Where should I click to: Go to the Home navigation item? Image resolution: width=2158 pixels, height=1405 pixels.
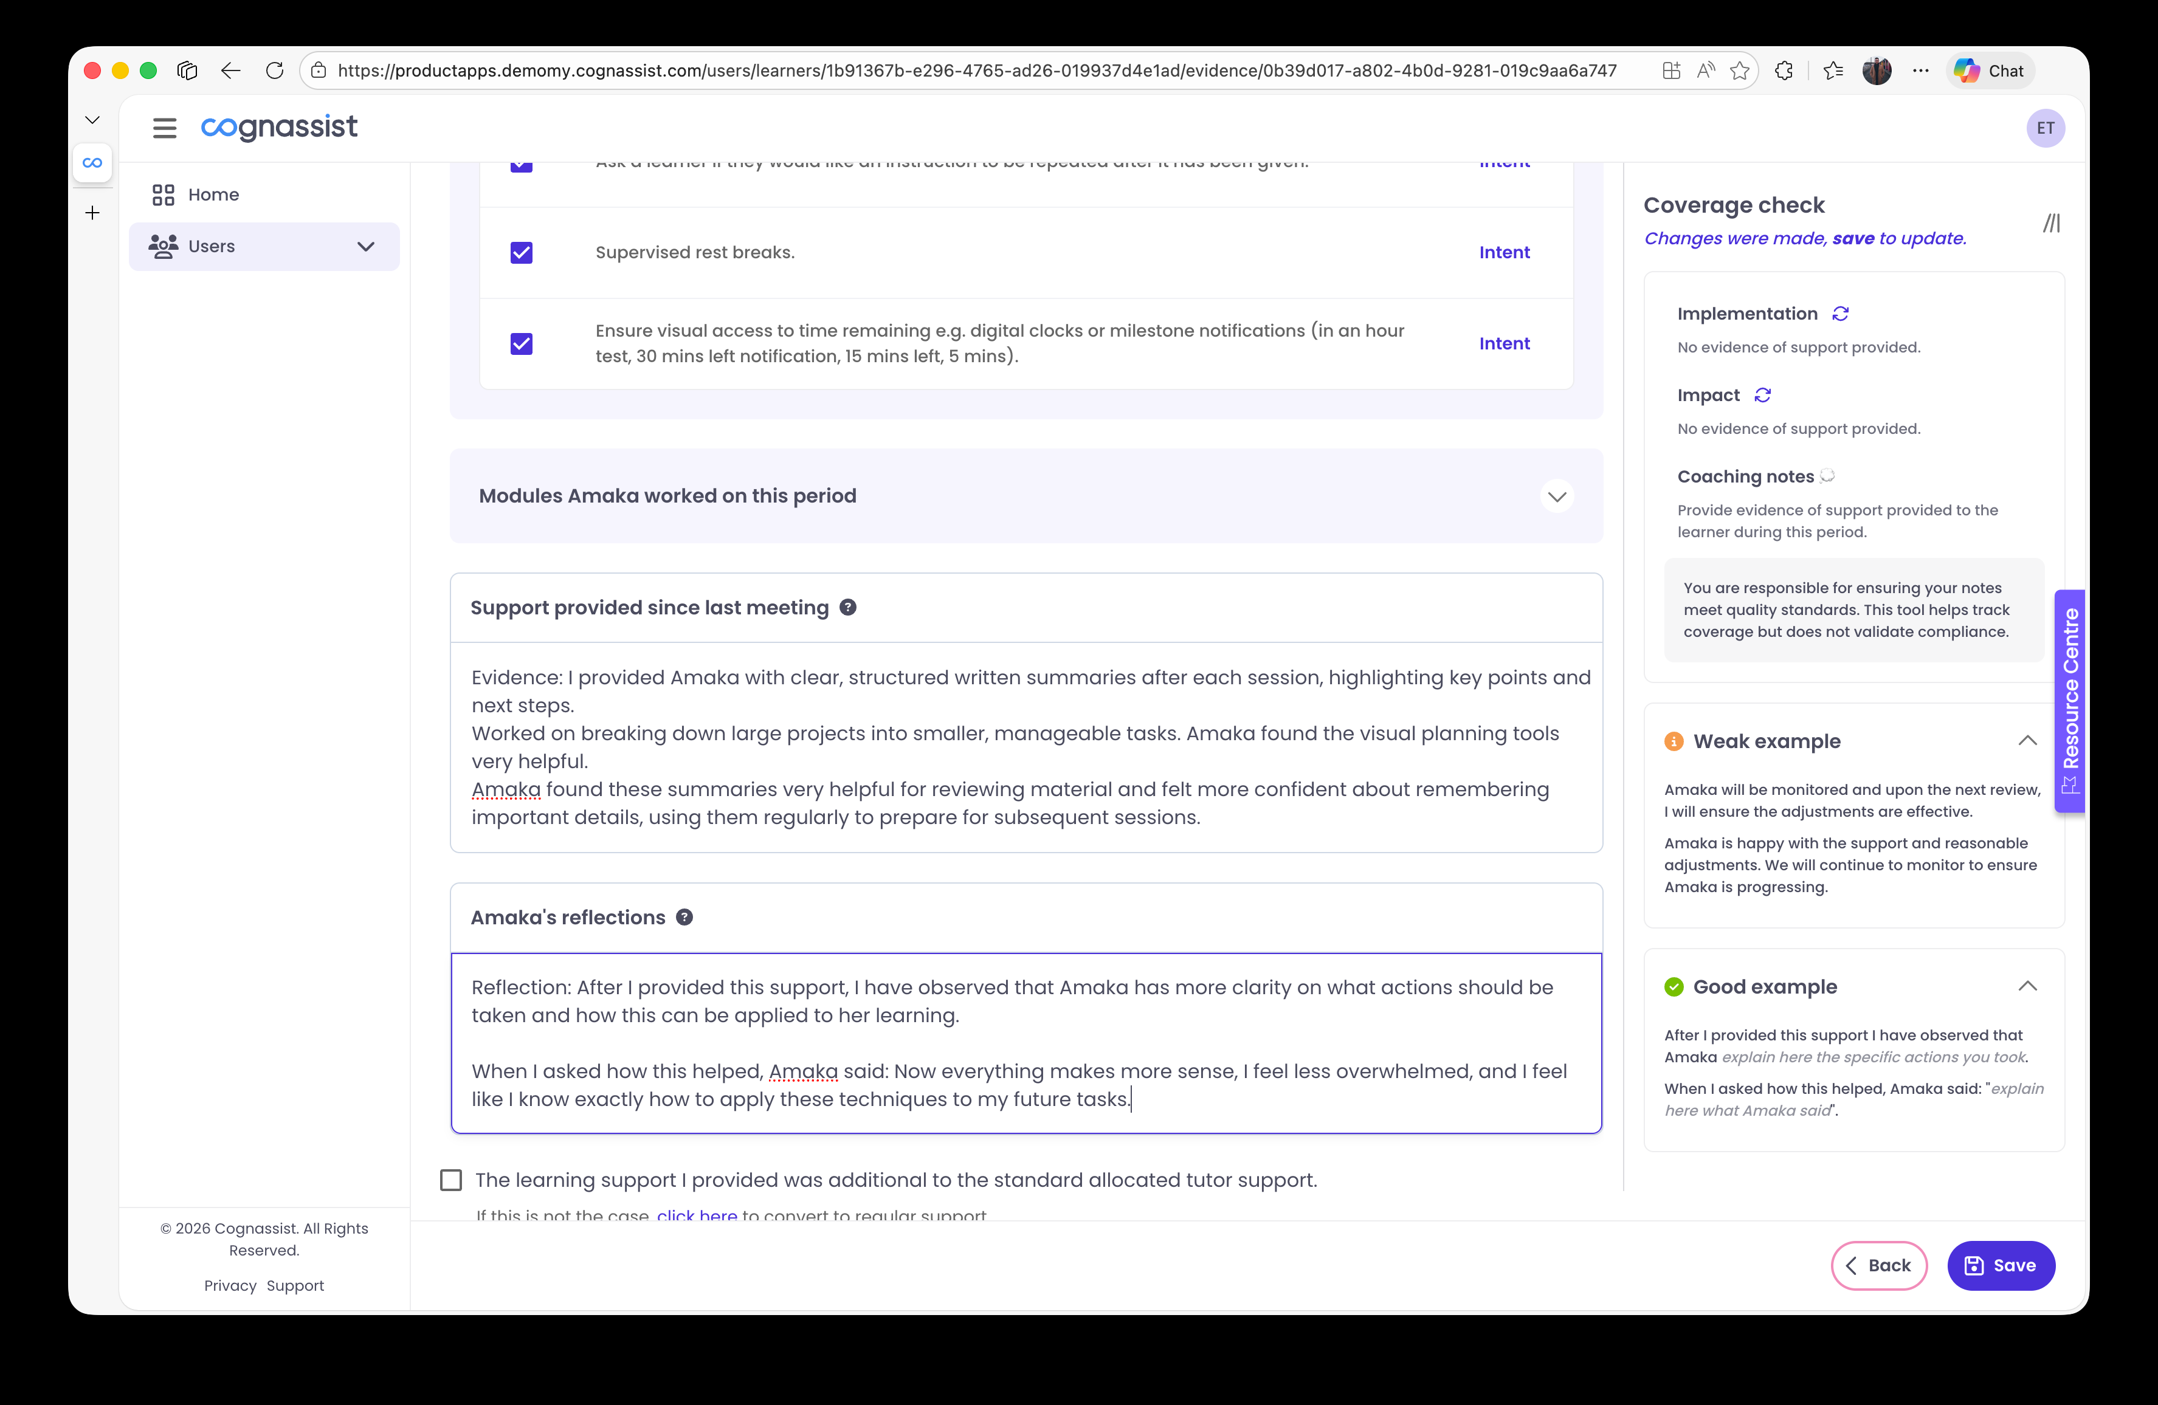click(213, 194)
